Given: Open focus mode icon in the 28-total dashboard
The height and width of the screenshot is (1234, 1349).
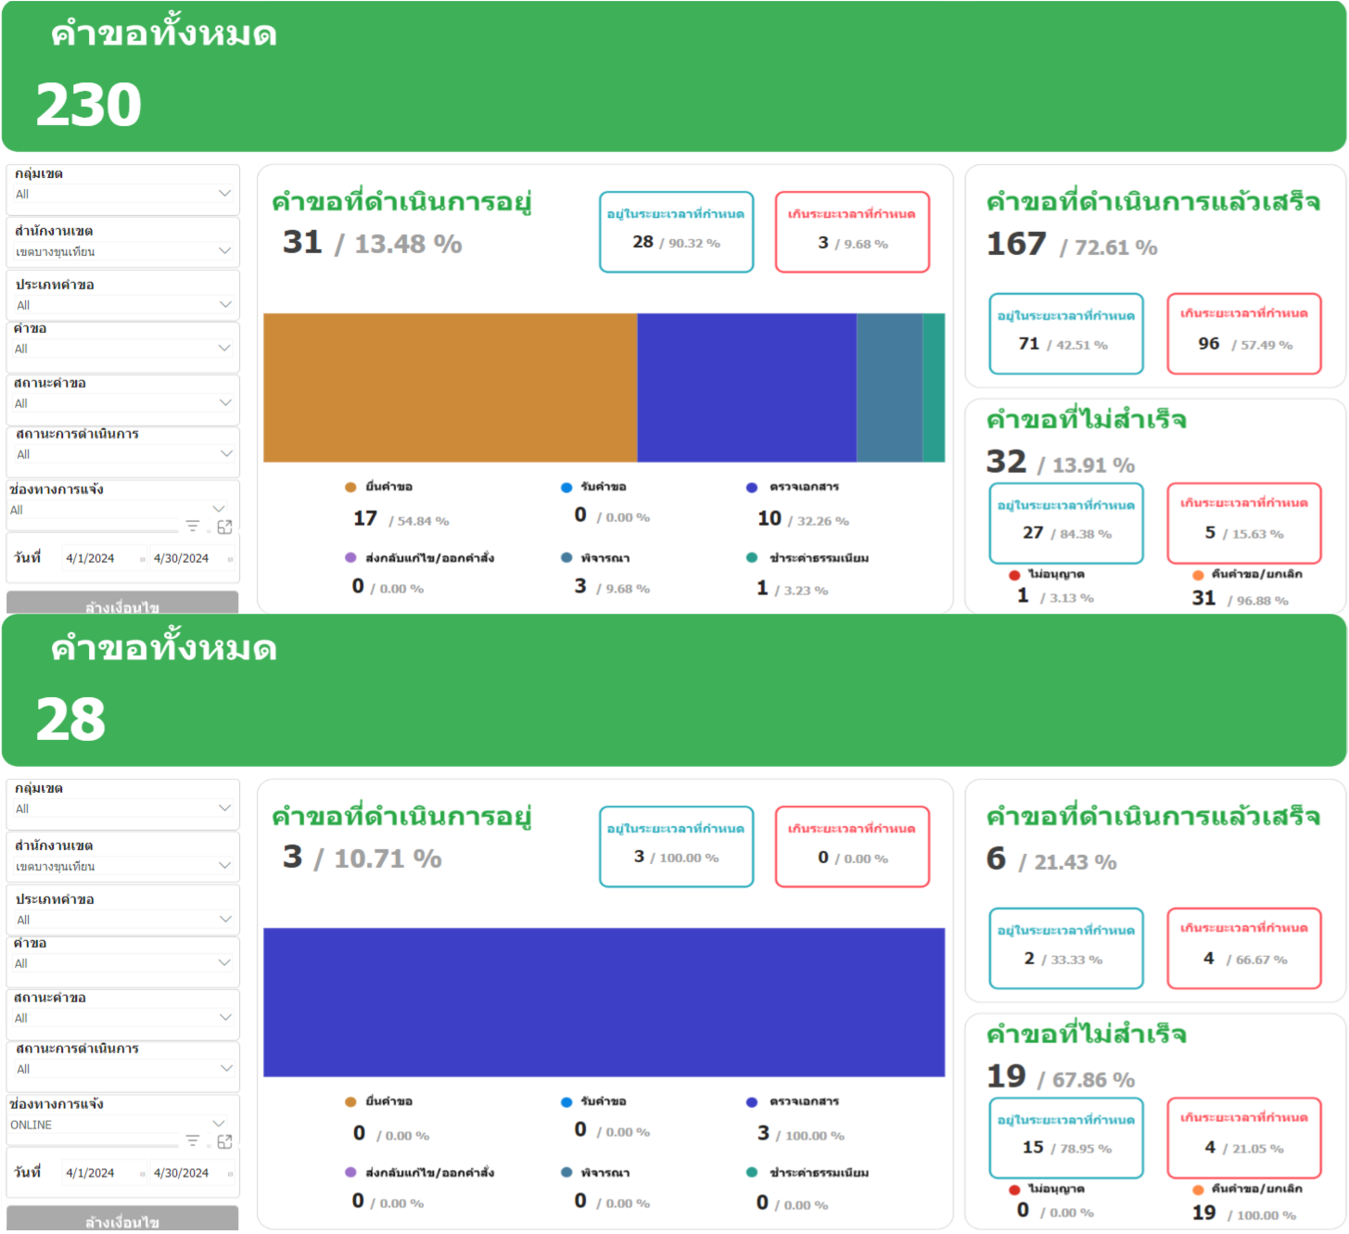Looking at the screenshot, I should coord(224,1141).
